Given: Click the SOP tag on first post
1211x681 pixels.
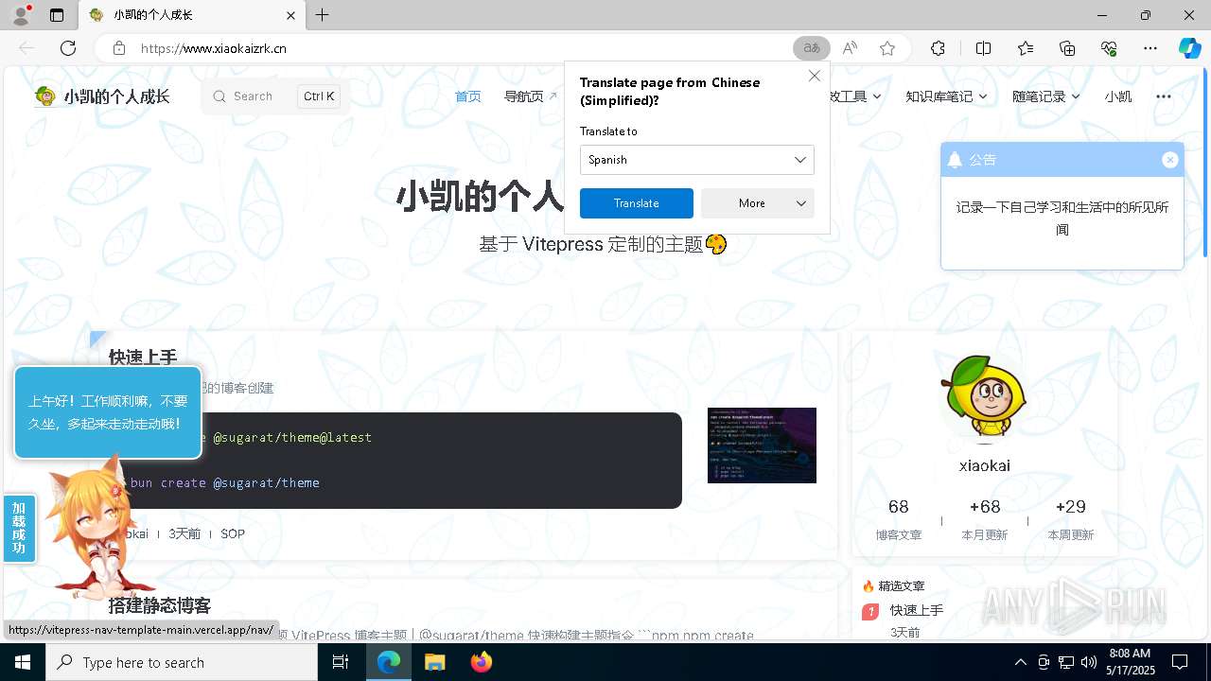Looking at the screenshot, I should point(233,533).
